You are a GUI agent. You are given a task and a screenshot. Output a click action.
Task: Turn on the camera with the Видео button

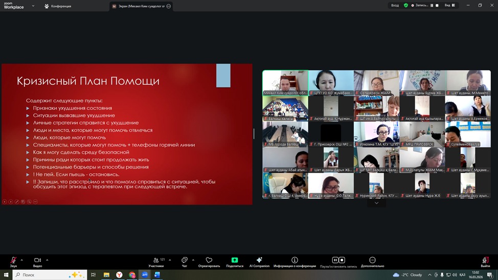pos(37,261)
